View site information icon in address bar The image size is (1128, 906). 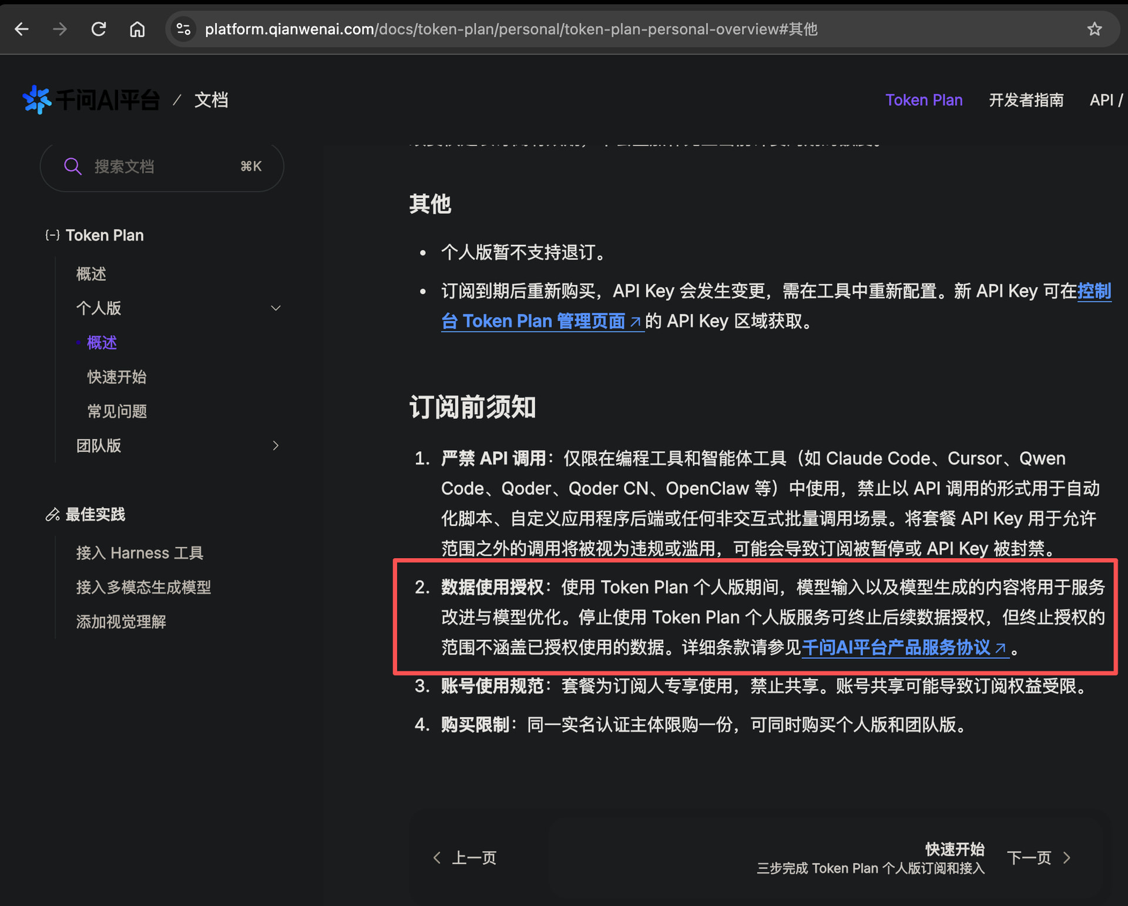coord(183,29)
